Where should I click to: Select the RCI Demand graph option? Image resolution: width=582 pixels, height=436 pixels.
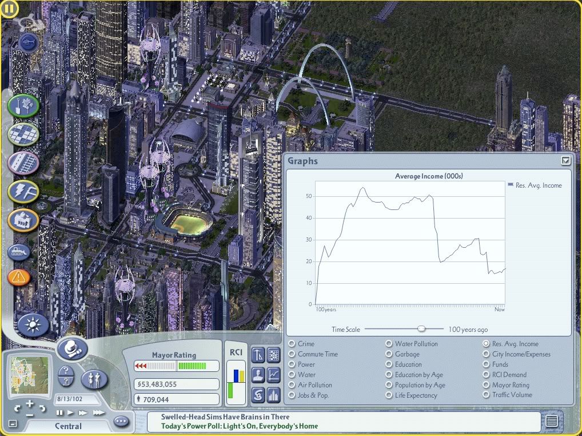point(486,375)
